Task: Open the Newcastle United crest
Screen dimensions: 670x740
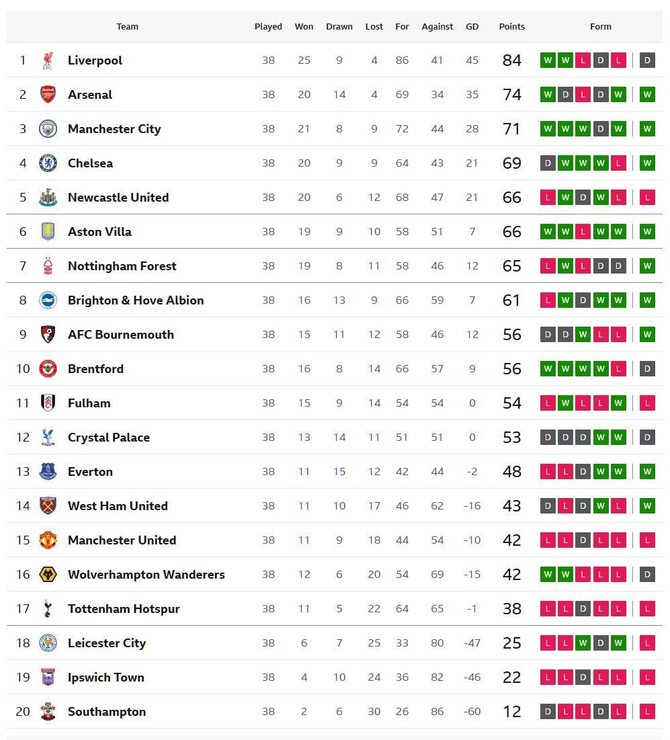Action: click(48, 198)
